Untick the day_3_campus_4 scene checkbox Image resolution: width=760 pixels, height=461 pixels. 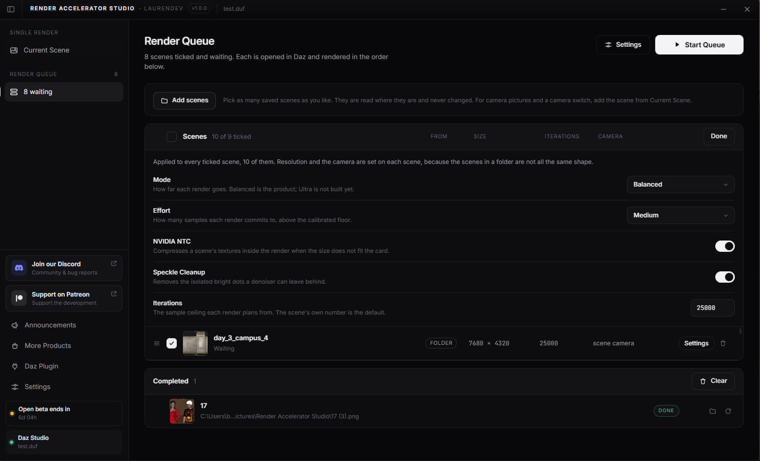[x=172, y=343]
